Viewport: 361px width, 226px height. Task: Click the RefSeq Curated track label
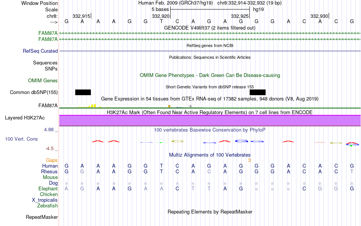coord(40,51)
